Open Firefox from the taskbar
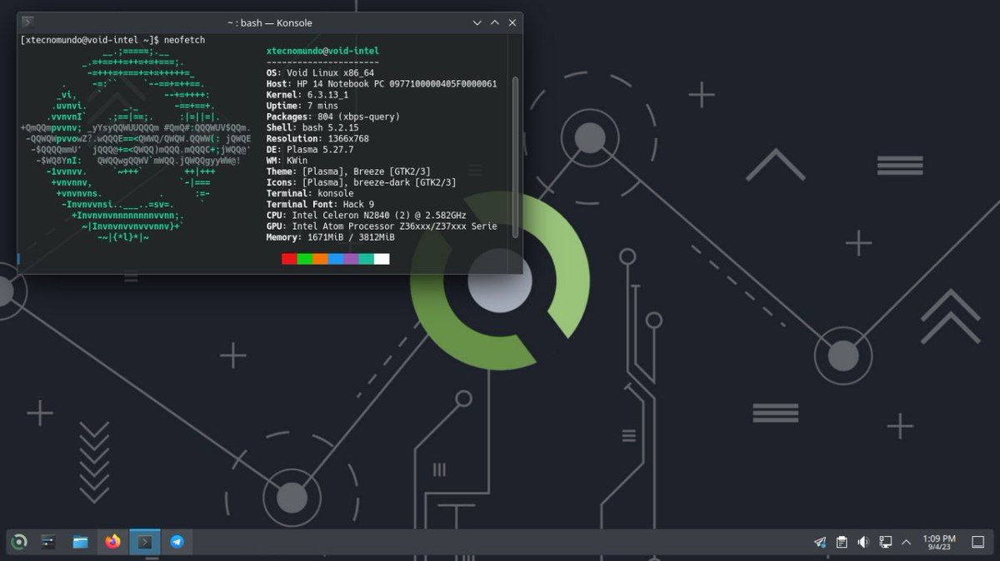The height and width of the screenshot is (561, 1000). pos(112,542)
